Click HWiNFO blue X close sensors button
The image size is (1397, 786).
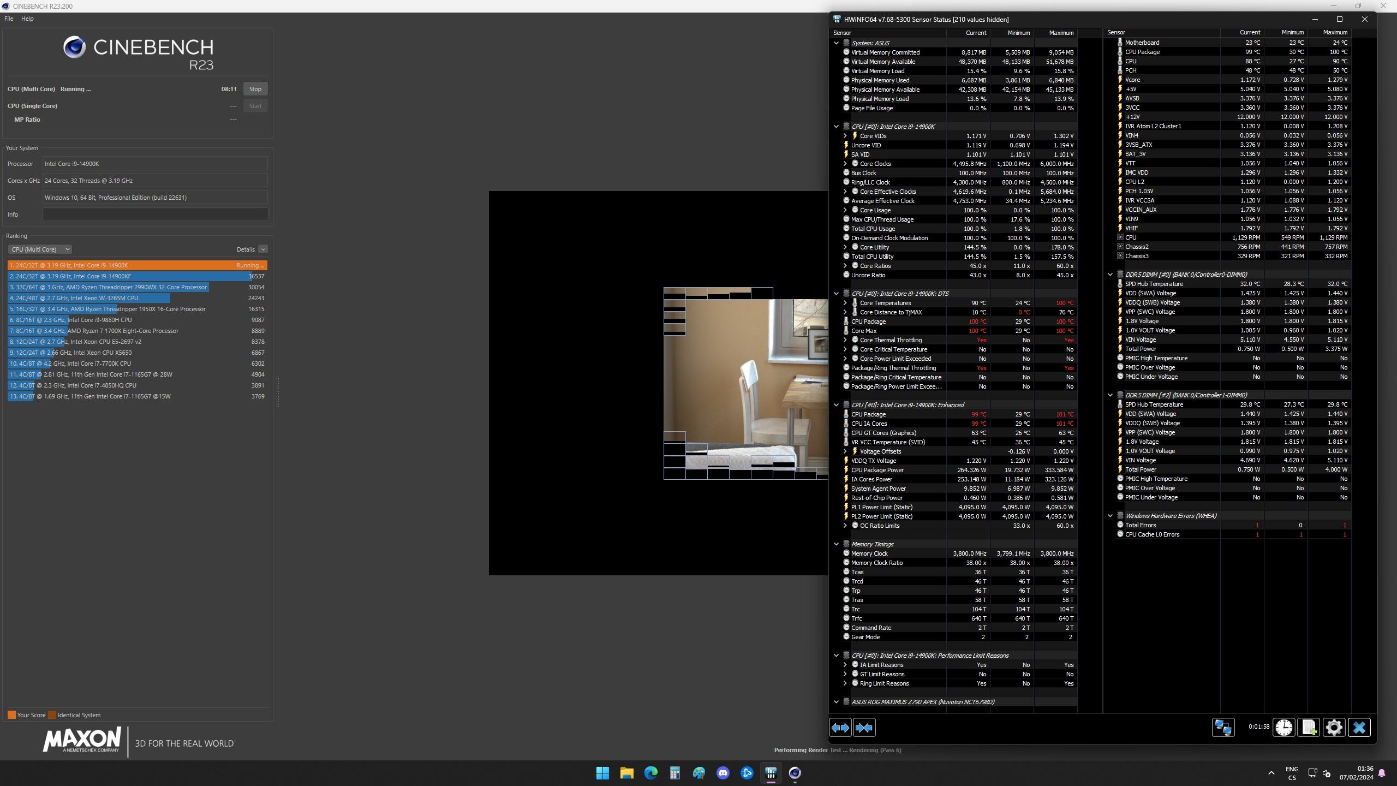(x=1359, y=728)
